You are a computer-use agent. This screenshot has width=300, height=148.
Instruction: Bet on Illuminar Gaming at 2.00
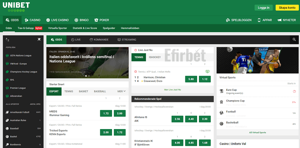pos(120,113)
